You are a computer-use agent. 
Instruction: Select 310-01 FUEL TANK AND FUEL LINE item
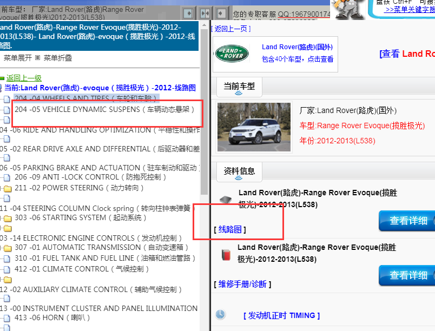click(105, 258)
